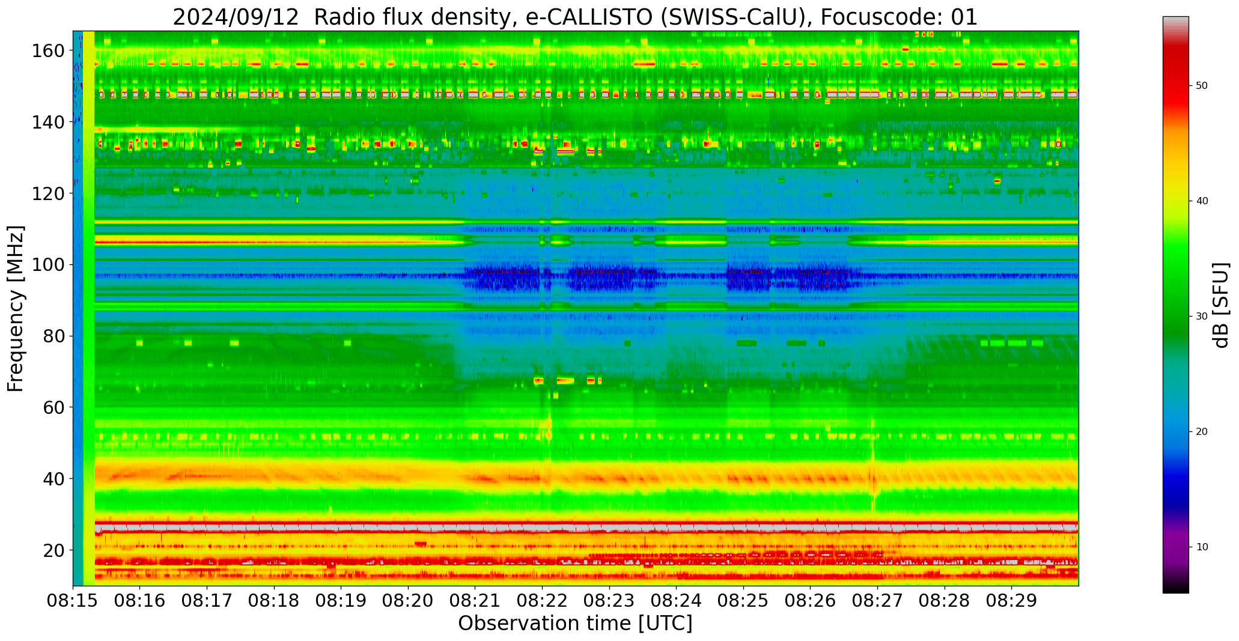Image resolution: width=1239 pixels, height=641 pixels.
Task: Click the 08:16 time tick label
Action: (x=140, y=600)
